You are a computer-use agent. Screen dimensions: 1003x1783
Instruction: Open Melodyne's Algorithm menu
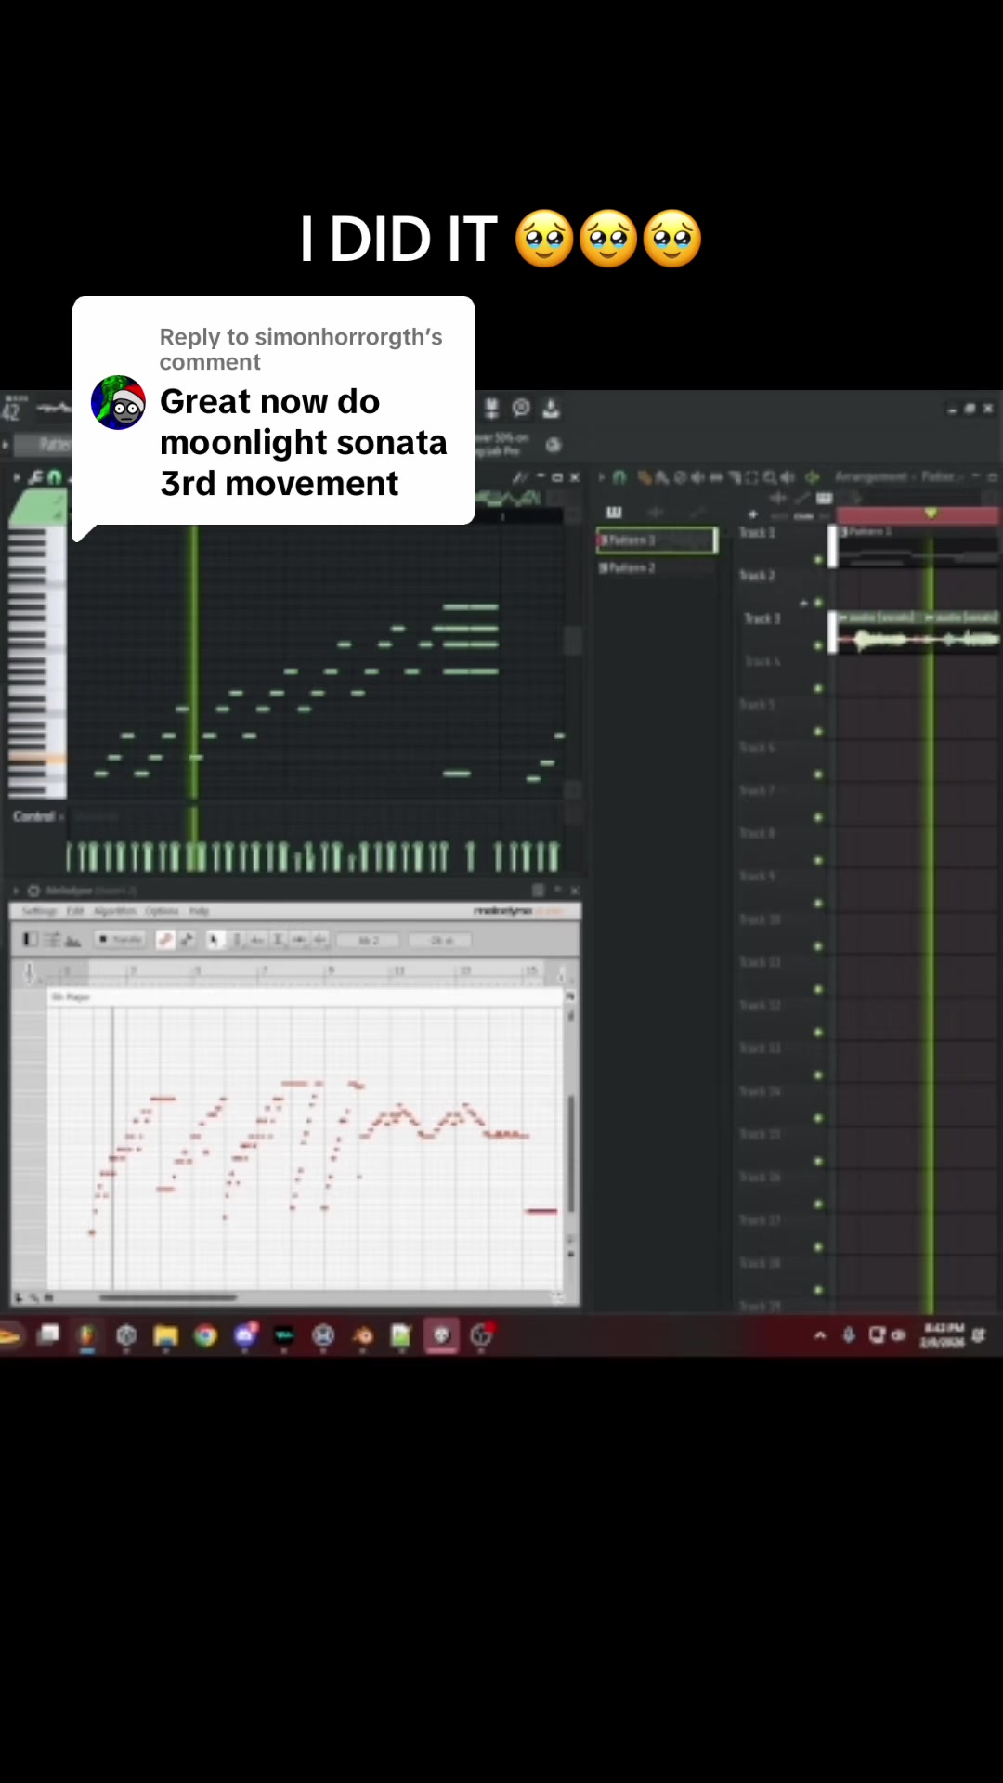point(115,911)
